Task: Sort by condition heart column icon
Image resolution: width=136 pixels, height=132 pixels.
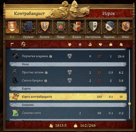Action: click(100, 45)
